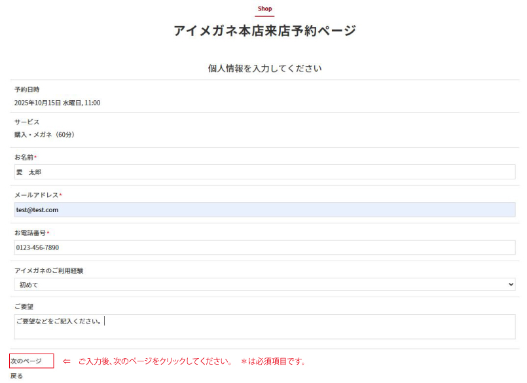The width and height of the screenshot is (527, 383).
Task: Click the お名前 field label
Action: click(24, 158)
